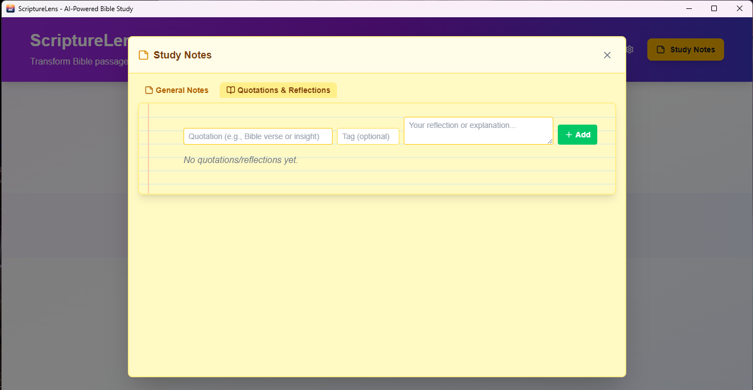Click the page icon beside General Notes
This screenshot has width=753, height=390.
point(148,90)
